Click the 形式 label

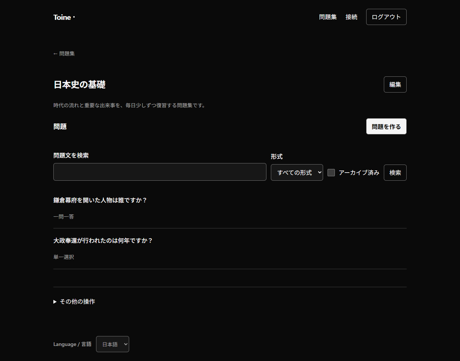point(277,156)
